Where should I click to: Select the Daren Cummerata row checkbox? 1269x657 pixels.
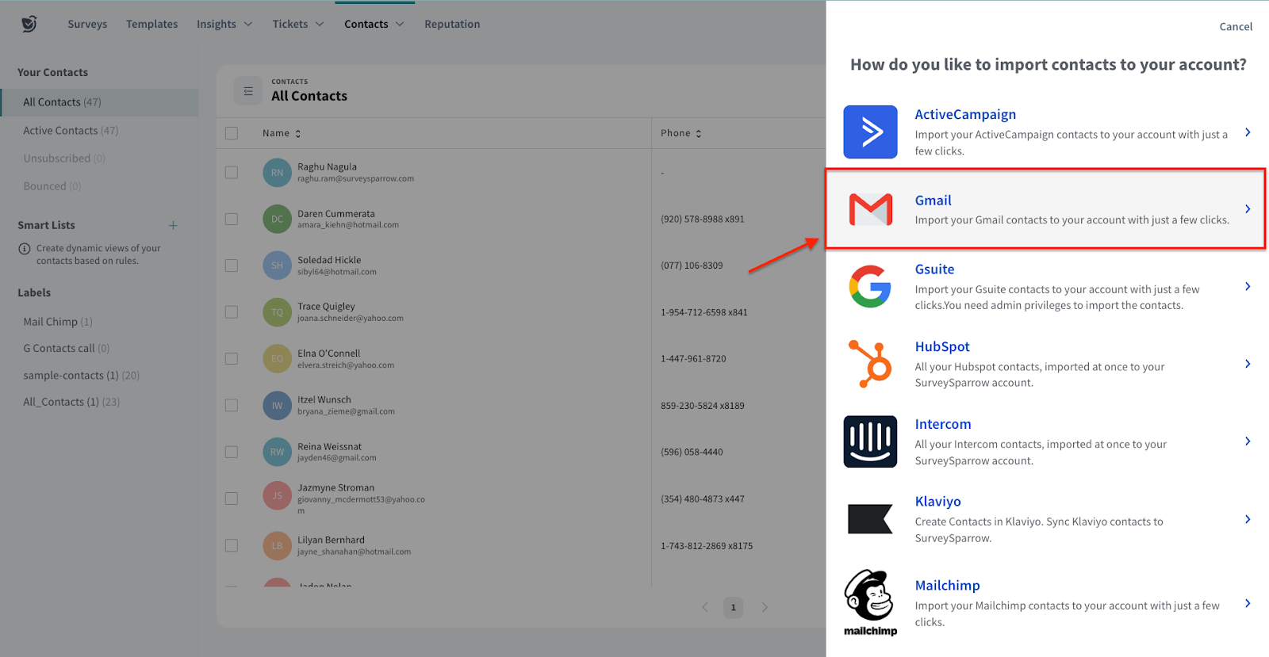point(232,219)
